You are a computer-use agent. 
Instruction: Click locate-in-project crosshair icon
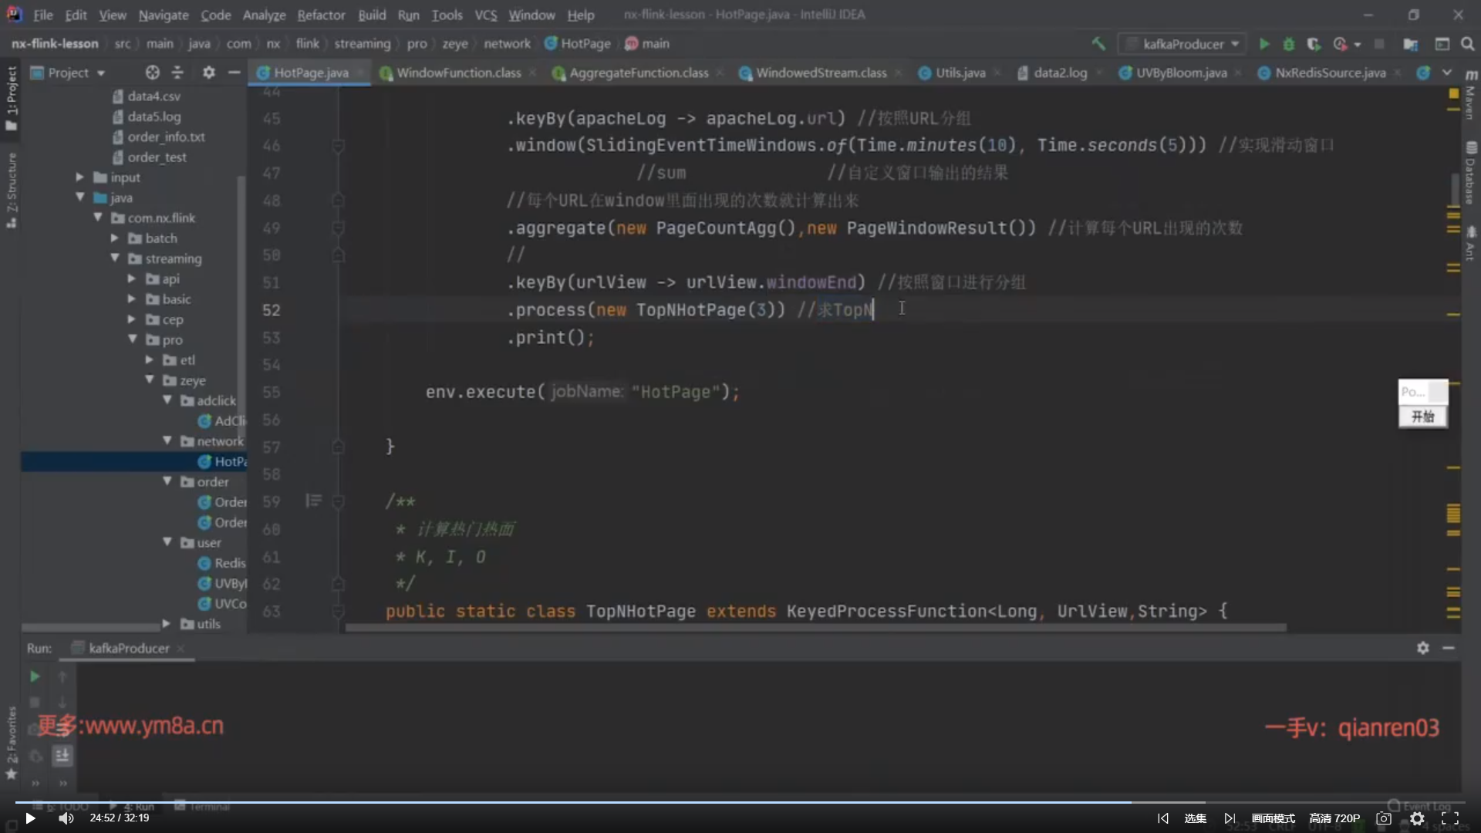click(153, 73)
